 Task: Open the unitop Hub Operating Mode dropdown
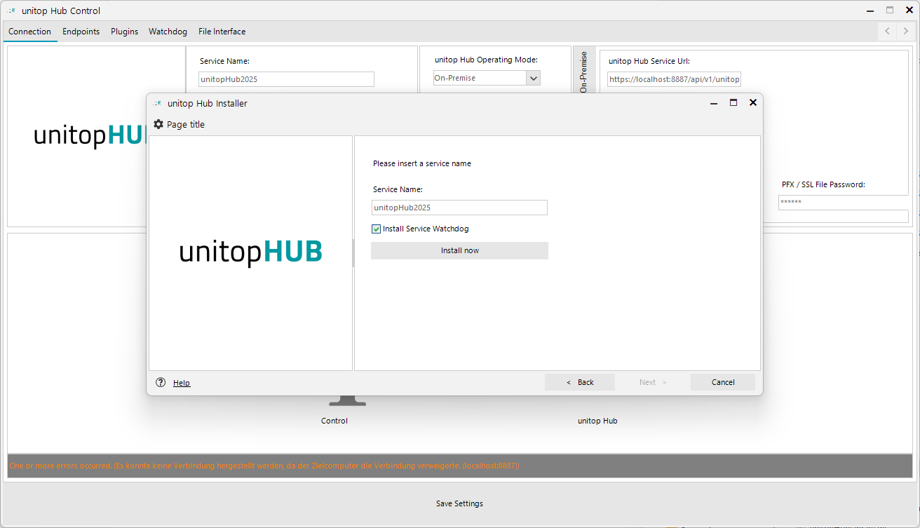(534, 78)
